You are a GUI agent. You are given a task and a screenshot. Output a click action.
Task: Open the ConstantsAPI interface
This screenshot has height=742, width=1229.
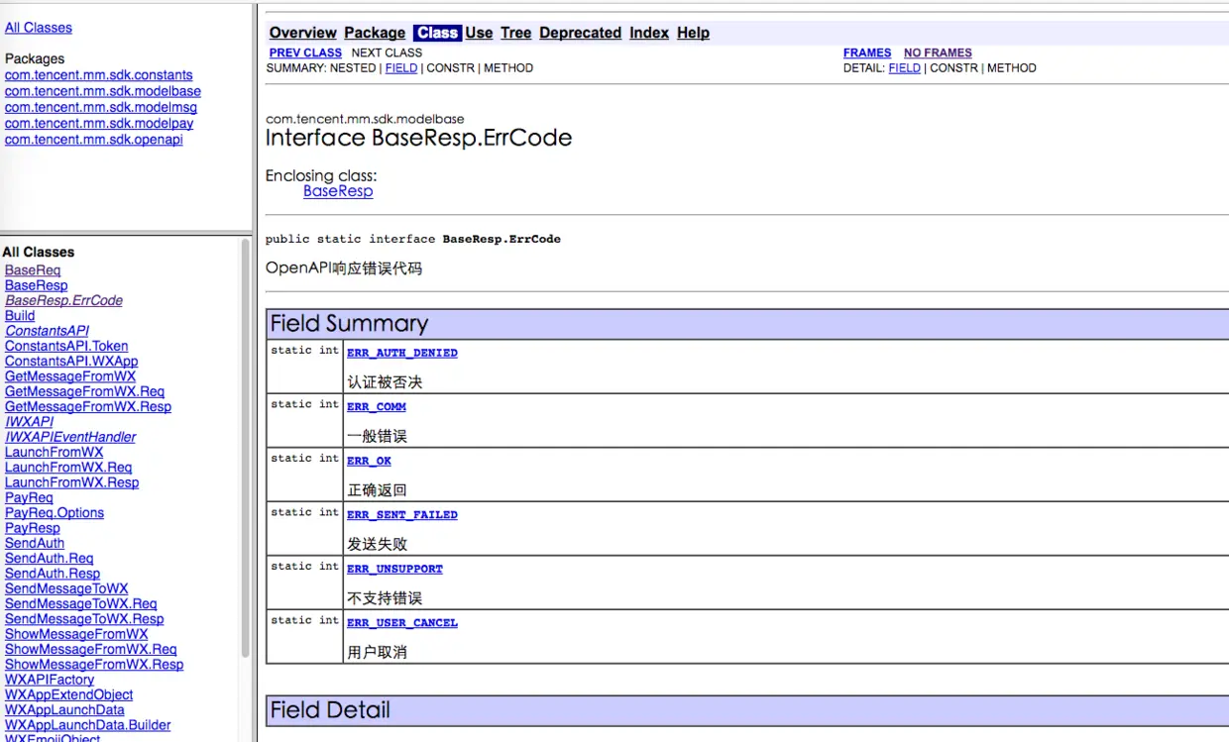47,331
